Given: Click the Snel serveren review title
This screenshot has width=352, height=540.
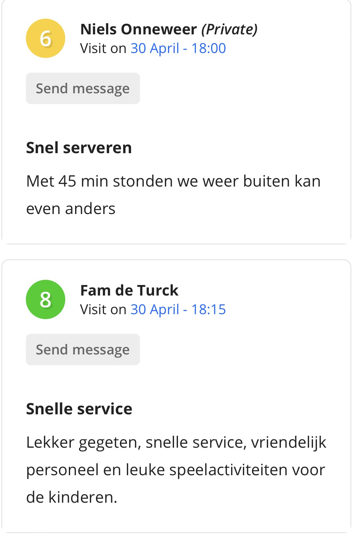Looking at the screenshot, I should 79,148.
